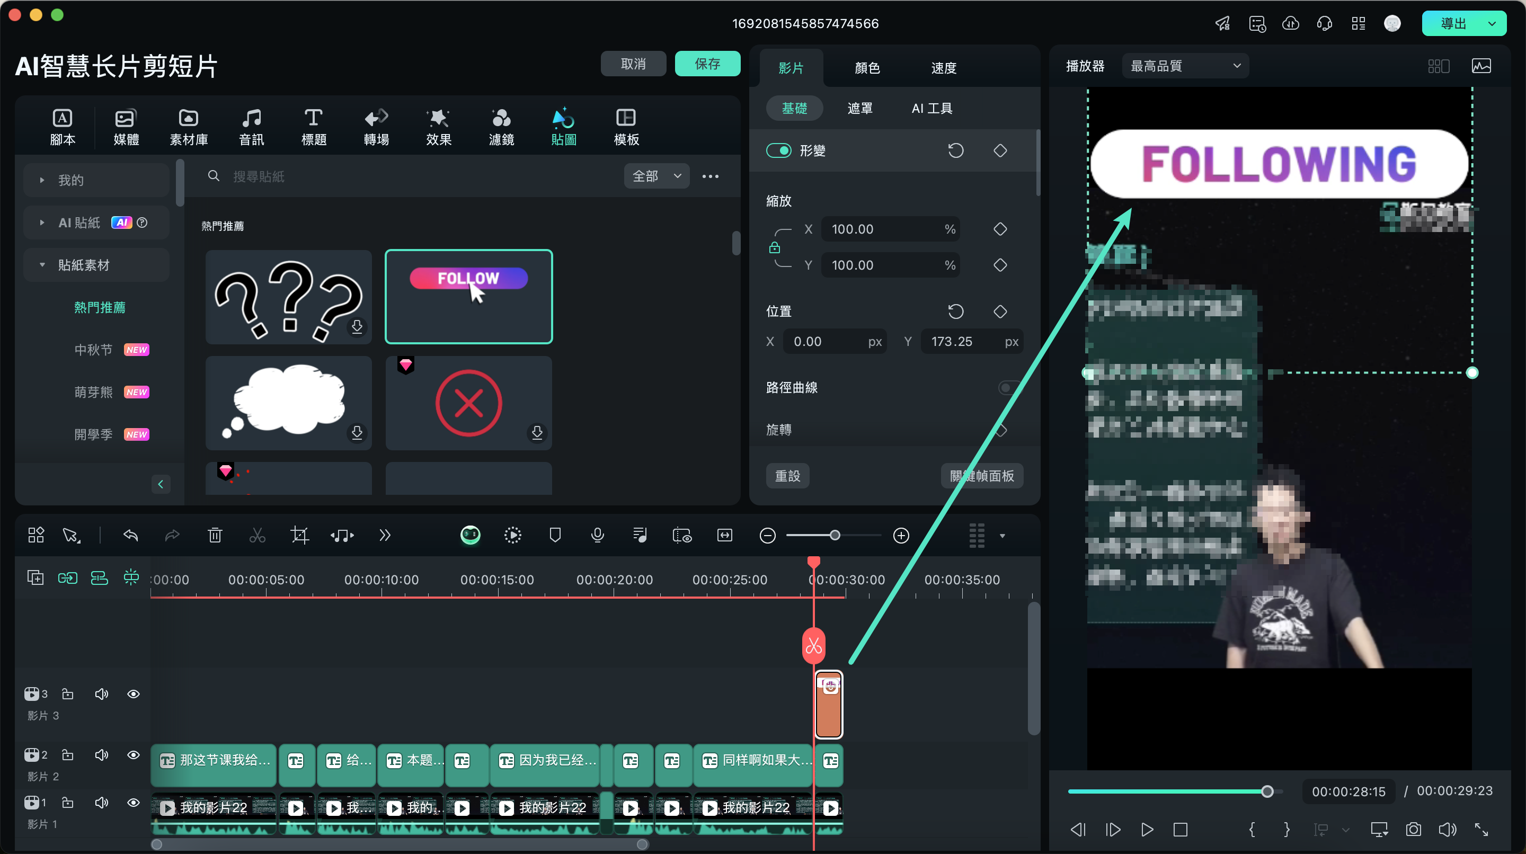Click the scissors split tool in toolbar
Viewport: 1526px width, 854px height.
pyautogui.click(x=257, y=536)
